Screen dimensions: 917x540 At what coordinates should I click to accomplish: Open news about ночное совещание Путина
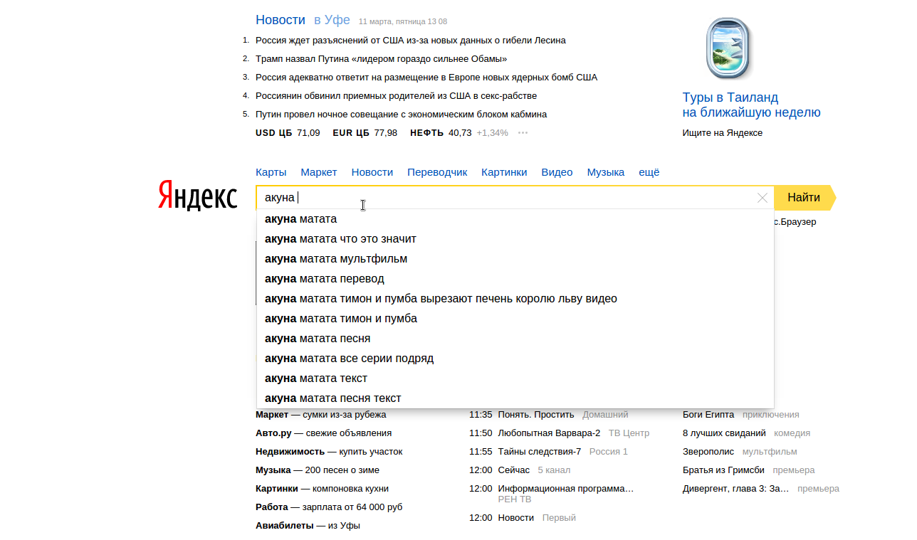click(402, 115)
